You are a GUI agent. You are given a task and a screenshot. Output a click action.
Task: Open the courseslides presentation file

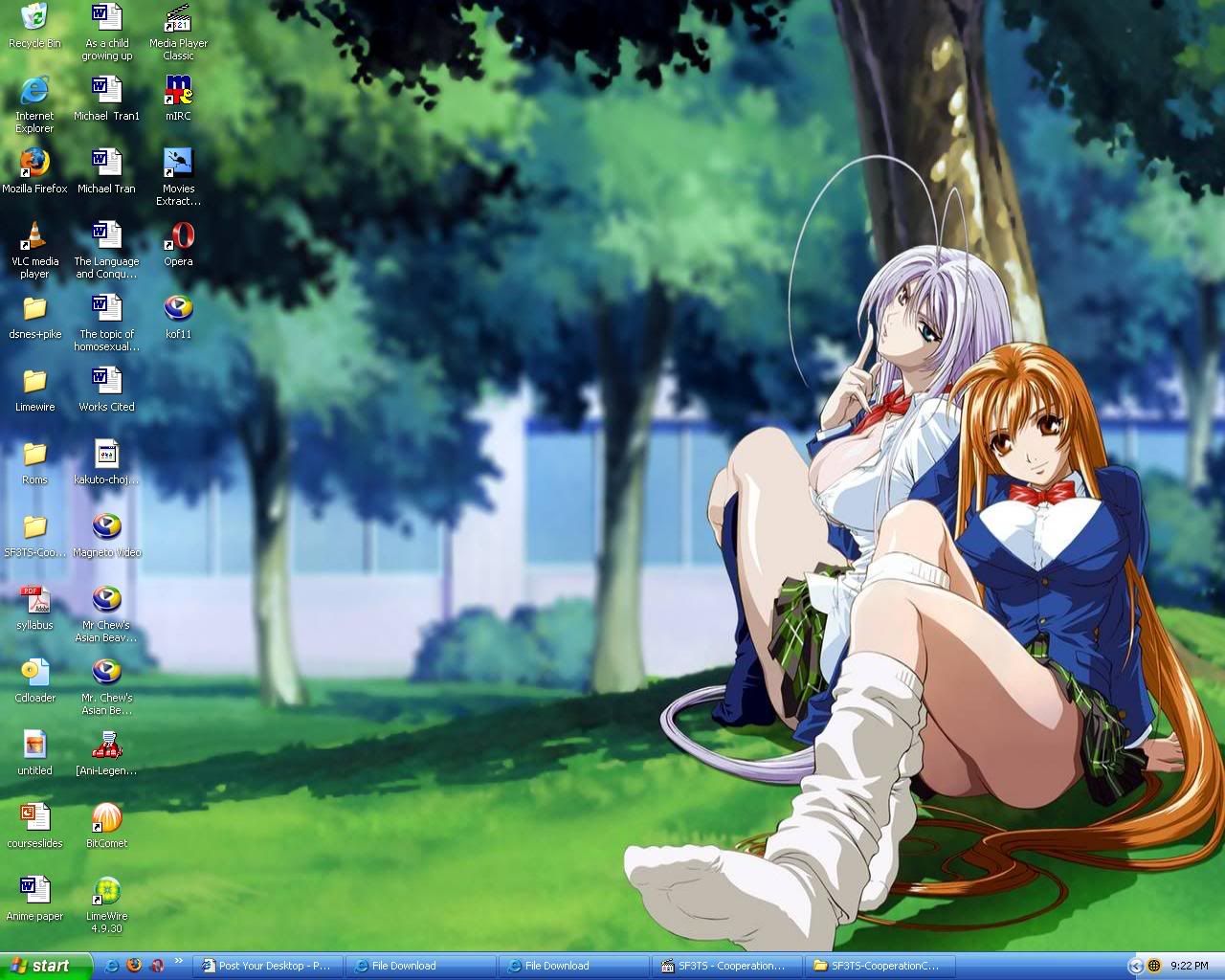click(x=34, y=826)
